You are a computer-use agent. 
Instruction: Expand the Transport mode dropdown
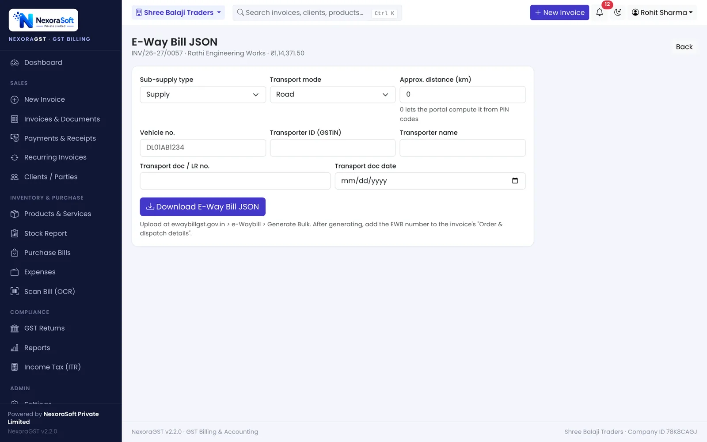(x=333, y=95)
